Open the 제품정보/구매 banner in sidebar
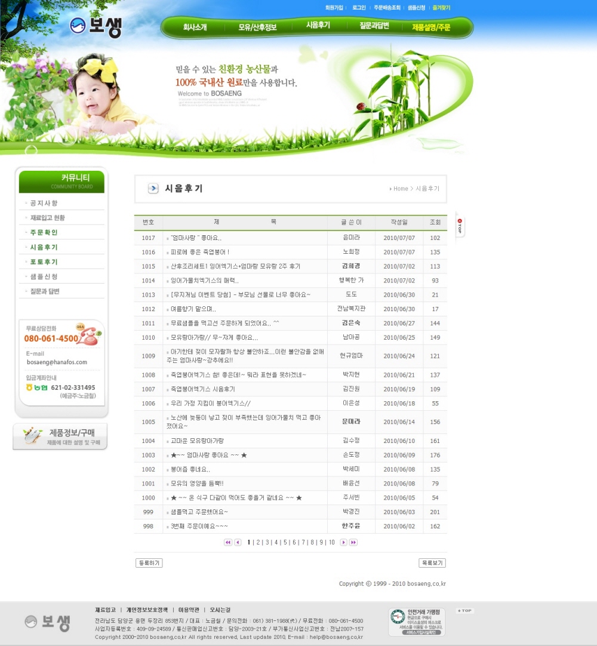The width and height of the screenshot is (597, 646). point(60,436)
